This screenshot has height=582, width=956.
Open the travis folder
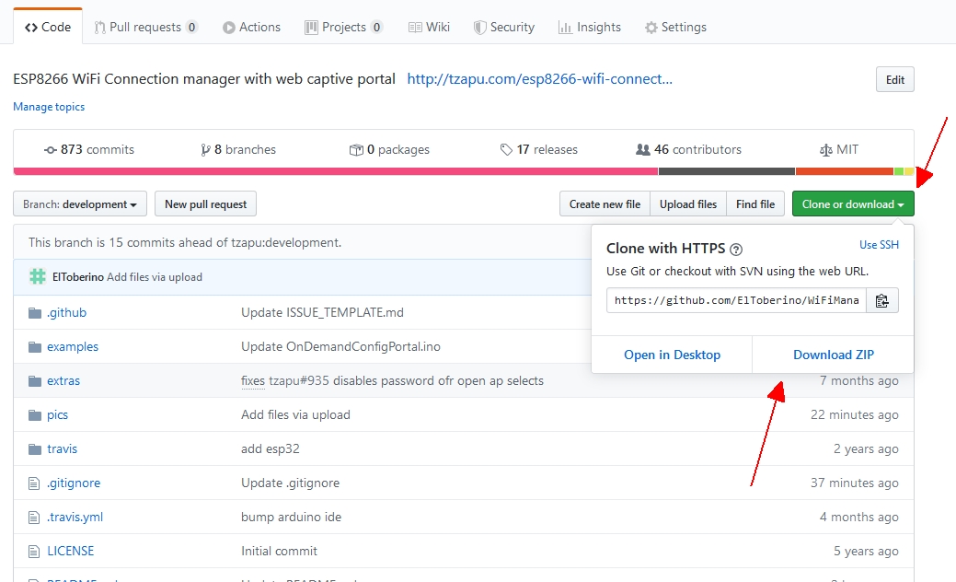pos(63,449)
